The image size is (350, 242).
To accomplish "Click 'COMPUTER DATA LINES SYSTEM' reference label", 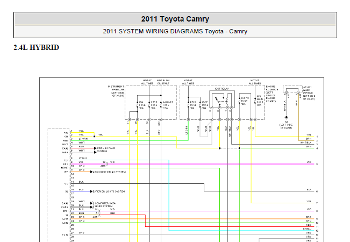I will 105,205.
